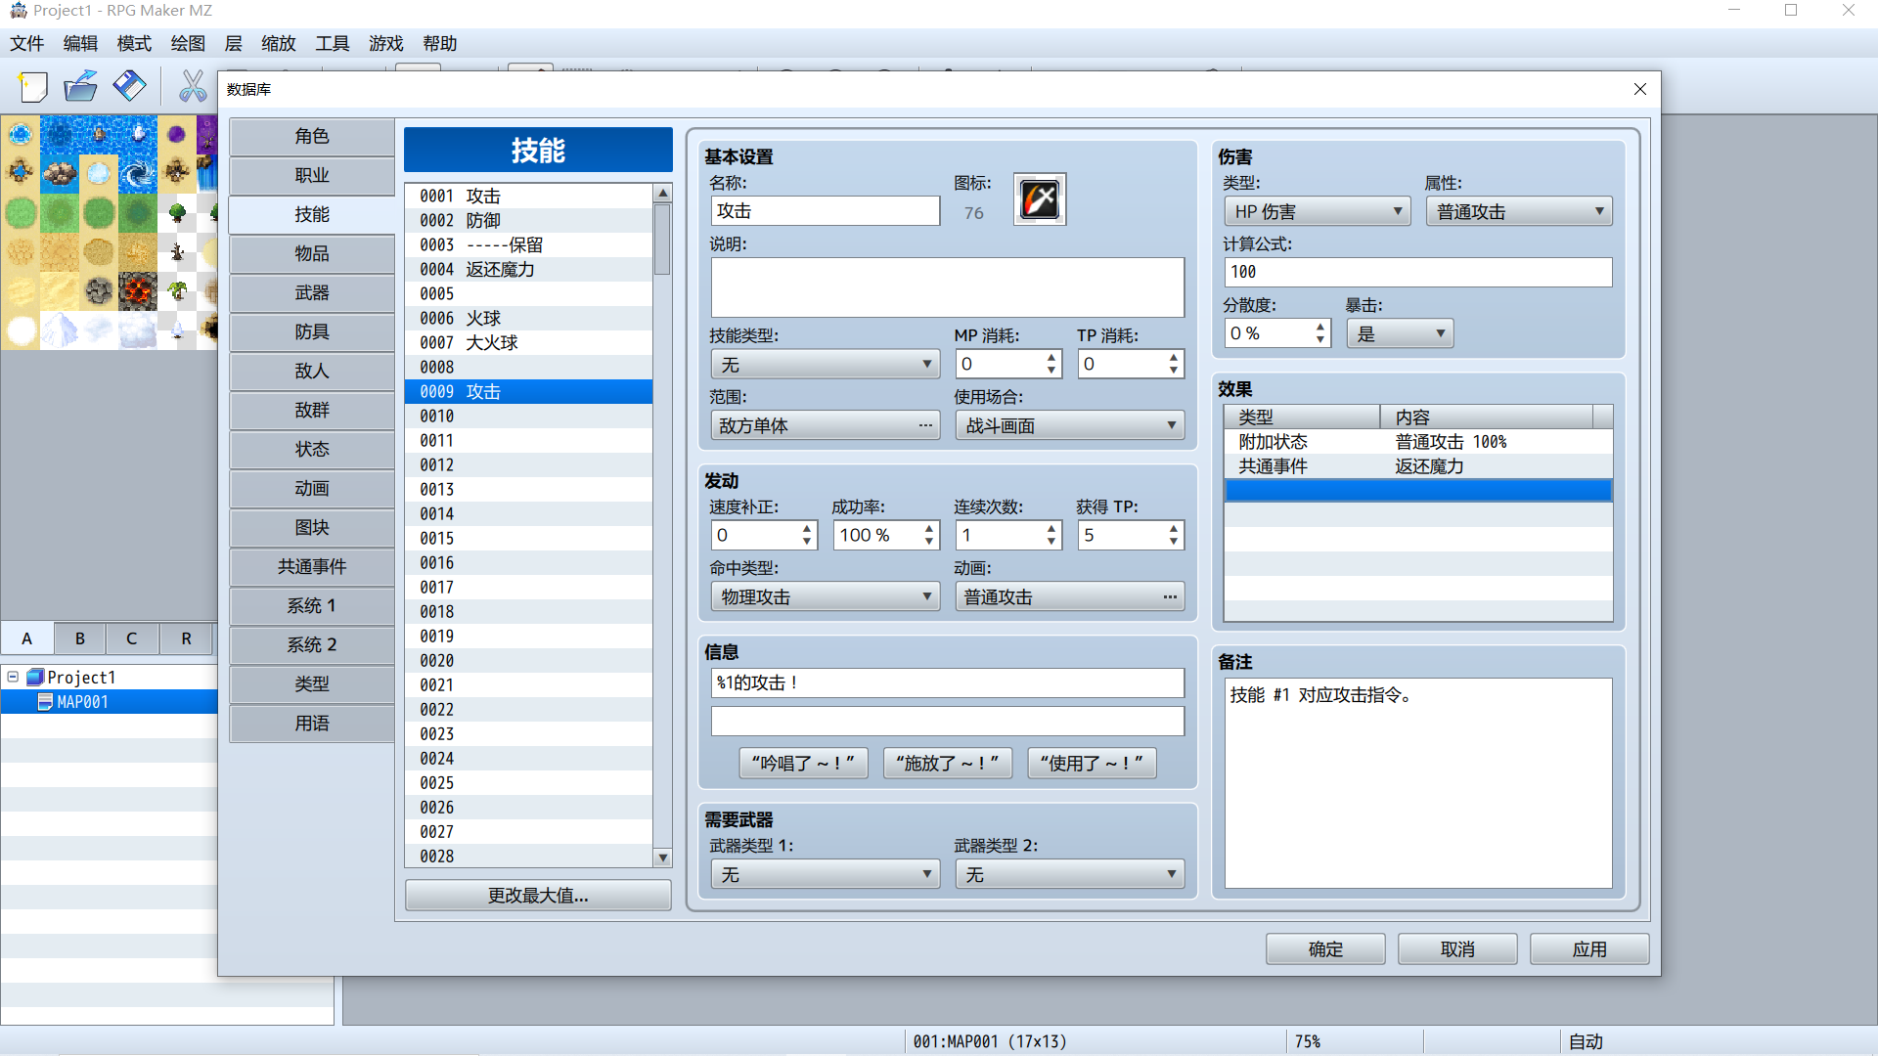
Task: Open the 技能类型 dropdown
Action: pos(825,365)
